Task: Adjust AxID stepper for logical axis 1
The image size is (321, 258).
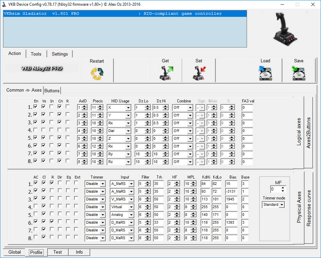Action: [84, 107]
